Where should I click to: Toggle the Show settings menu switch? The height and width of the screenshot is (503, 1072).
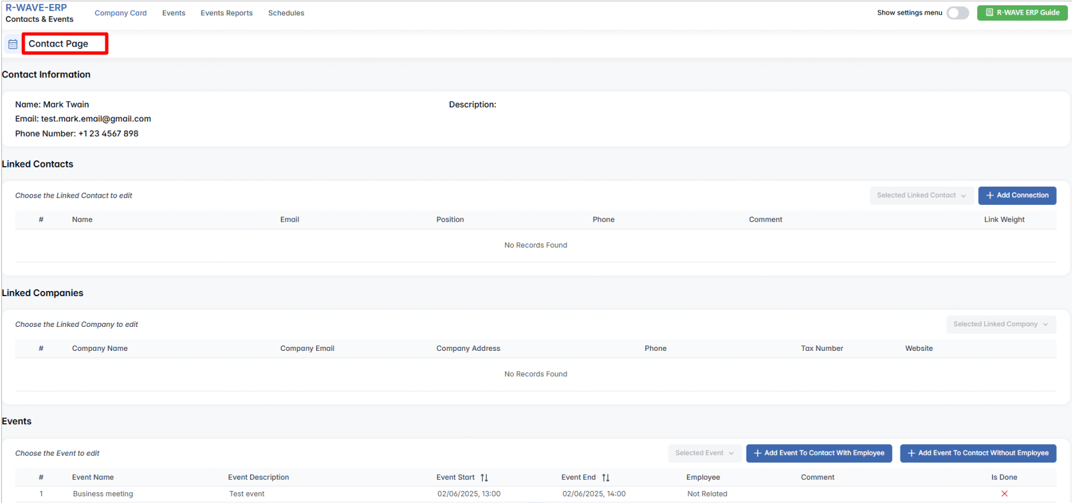[957, 13]
